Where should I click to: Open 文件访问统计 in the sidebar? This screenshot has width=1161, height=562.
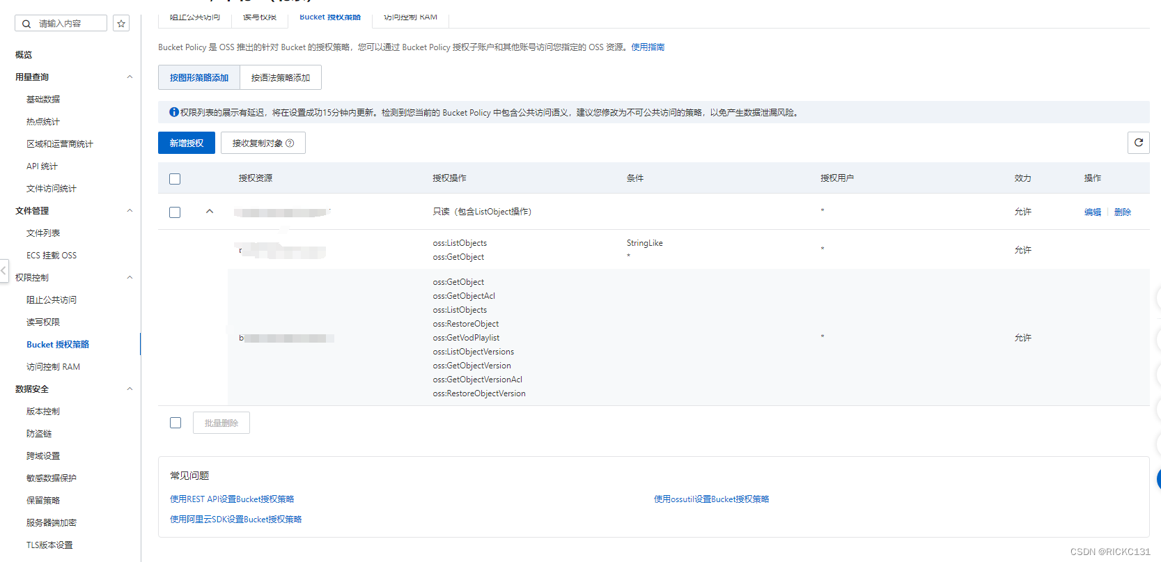pos(52,188)
